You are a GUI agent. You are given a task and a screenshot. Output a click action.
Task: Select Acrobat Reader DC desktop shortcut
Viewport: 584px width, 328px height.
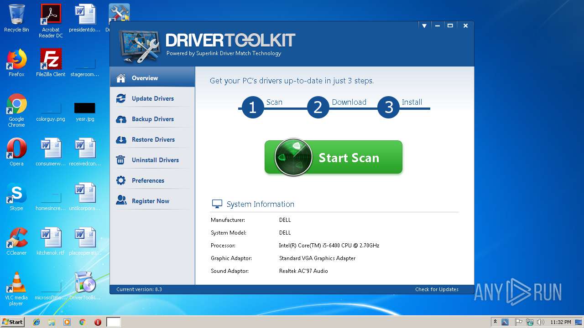click(51, 20)
